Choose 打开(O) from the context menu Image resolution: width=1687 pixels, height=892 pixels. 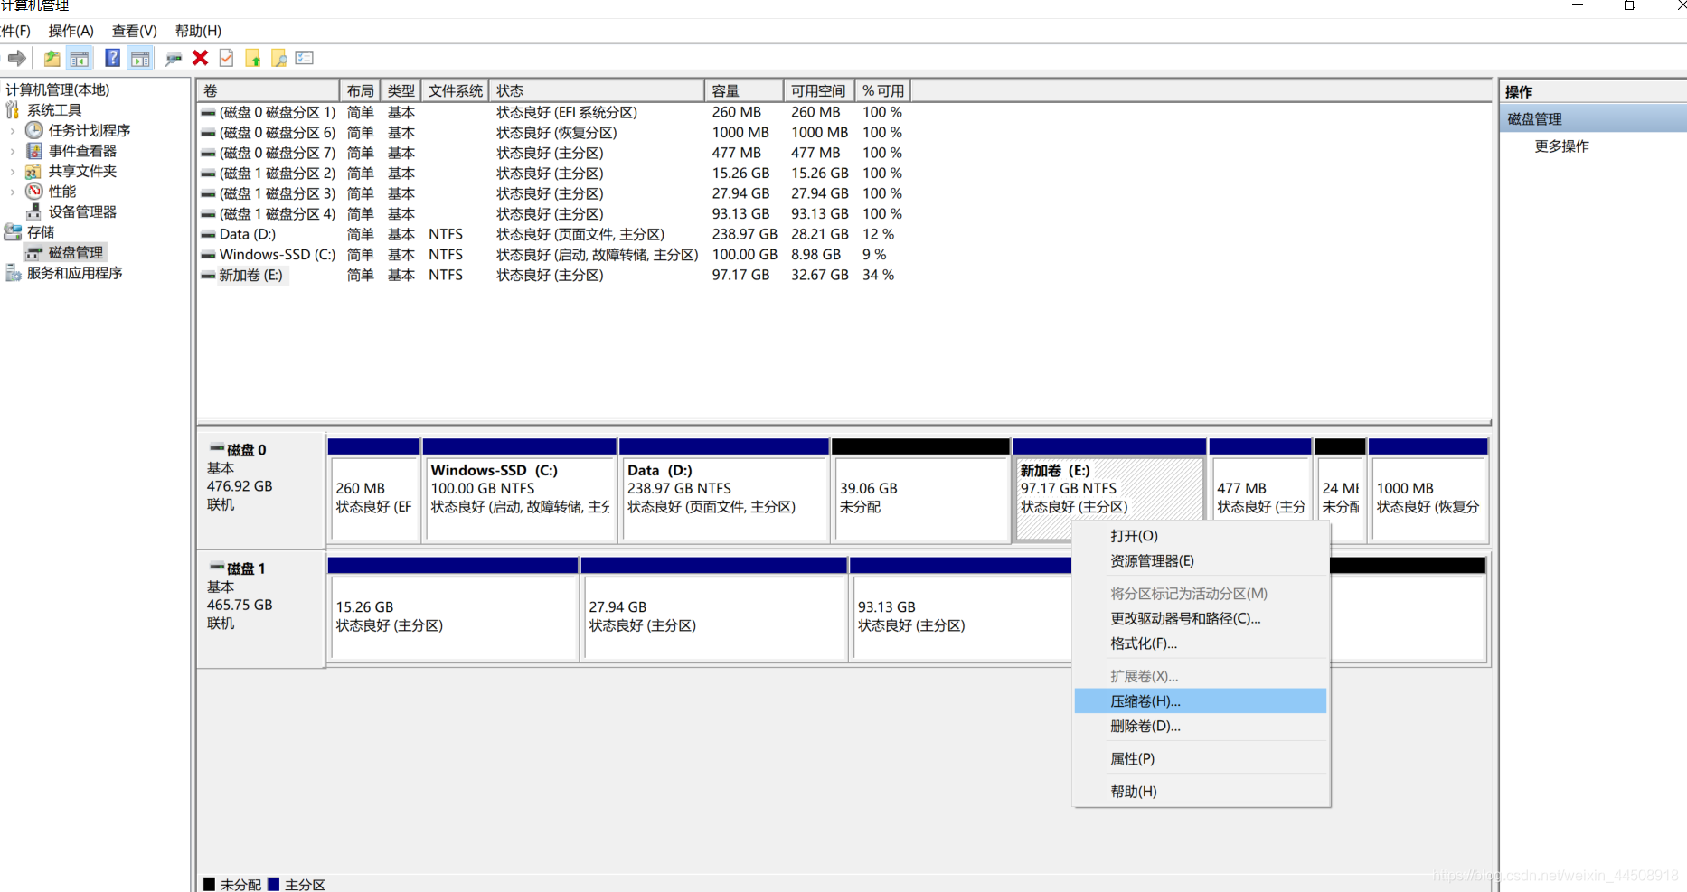coord(1201,536)
